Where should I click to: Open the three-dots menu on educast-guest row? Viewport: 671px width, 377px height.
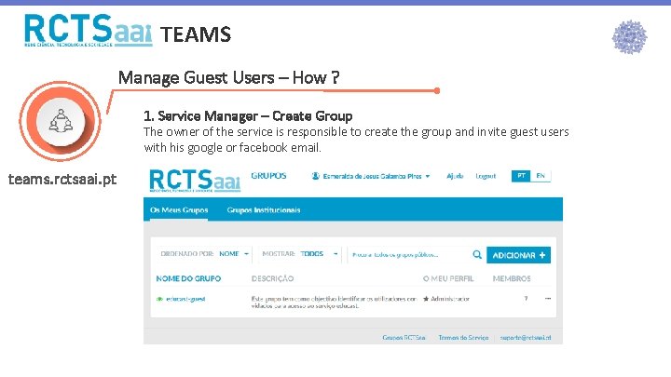coord(548,299)
